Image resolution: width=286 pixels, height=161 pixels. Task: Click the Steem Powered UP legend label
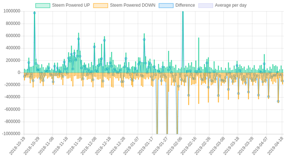[71, 5]
